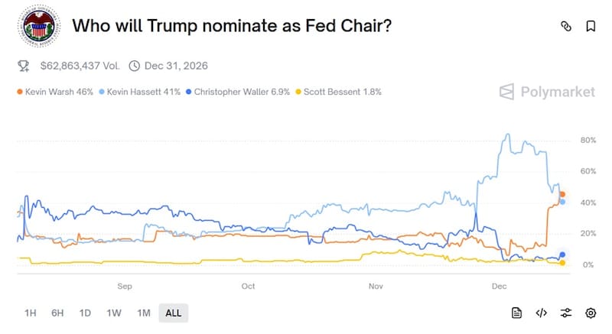Click the Polymarket logo watermark
Screen dimensions: 612x334
546,92
